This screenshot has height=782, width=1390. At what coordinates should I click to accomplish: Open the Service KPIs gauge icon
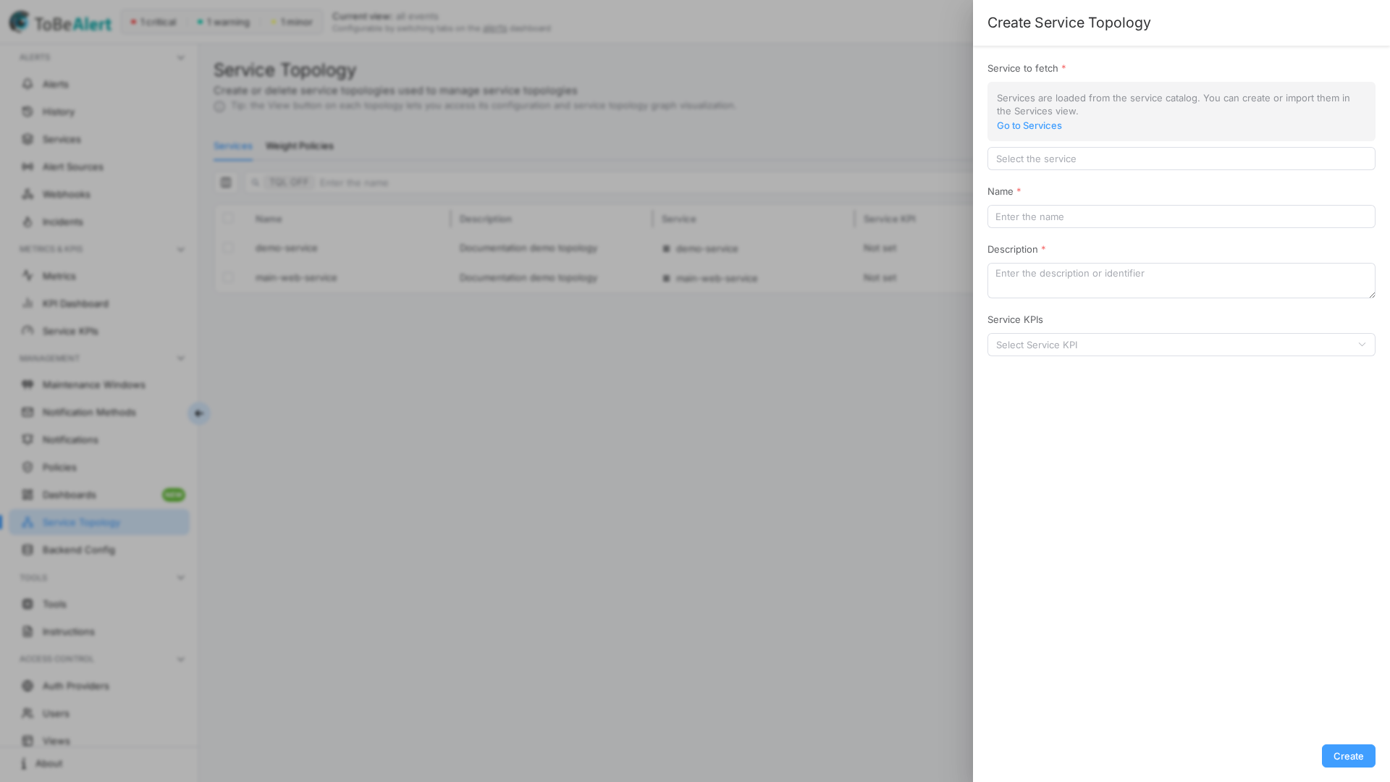tap(28, 331)
